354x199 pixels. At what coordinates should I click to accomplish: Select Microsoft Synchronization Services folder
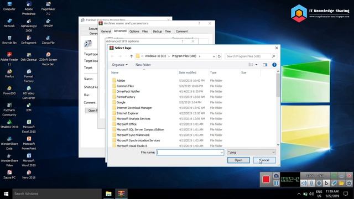pos(138,140)
